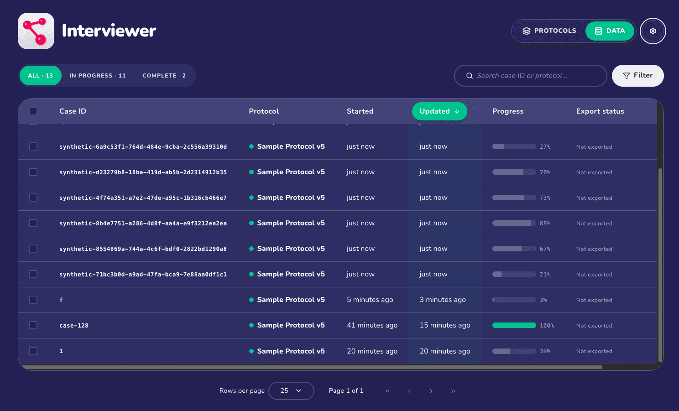Sort by the Case ID column header
This screenshot has height=411, width=679.
click(x=73, y=111)
